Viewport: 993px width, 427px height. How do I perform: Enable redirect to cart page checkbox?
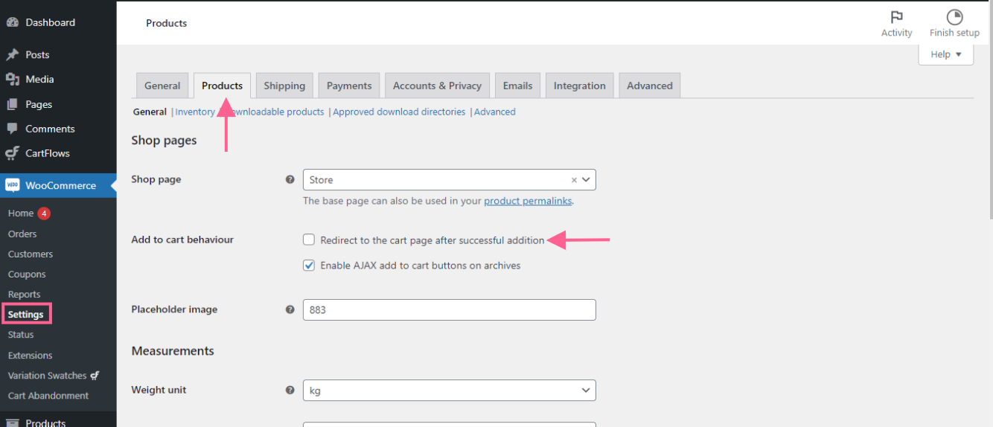pos(309,240)
